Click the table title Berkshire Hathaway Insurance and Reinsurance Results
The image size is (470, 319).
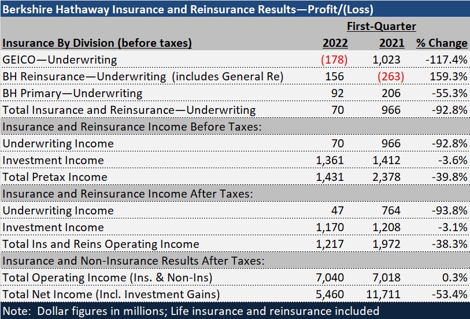point(188,9)
